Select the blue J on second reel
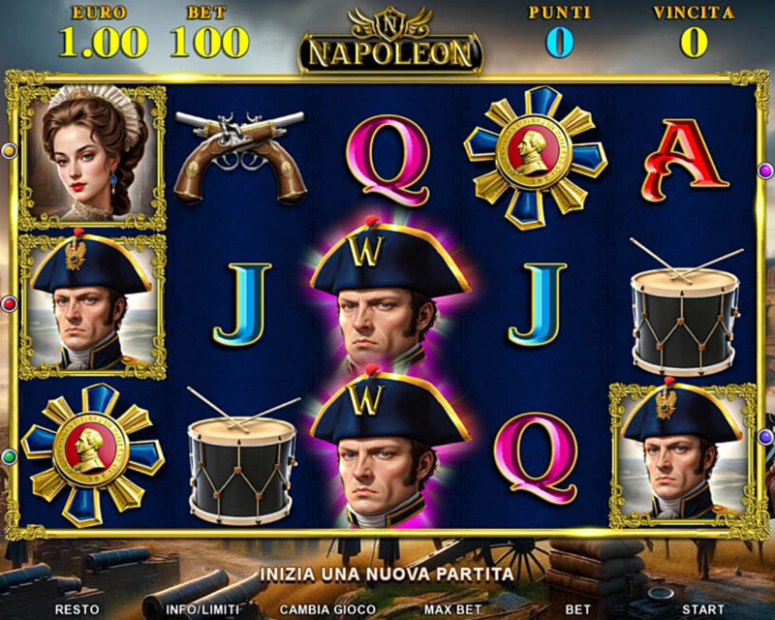 click(x=241, y=303)
